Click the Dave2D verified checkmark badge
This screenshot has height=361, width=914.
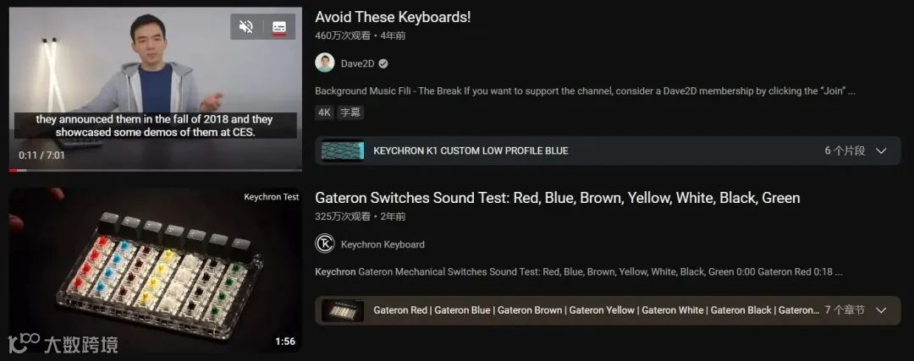pos(383,63)
